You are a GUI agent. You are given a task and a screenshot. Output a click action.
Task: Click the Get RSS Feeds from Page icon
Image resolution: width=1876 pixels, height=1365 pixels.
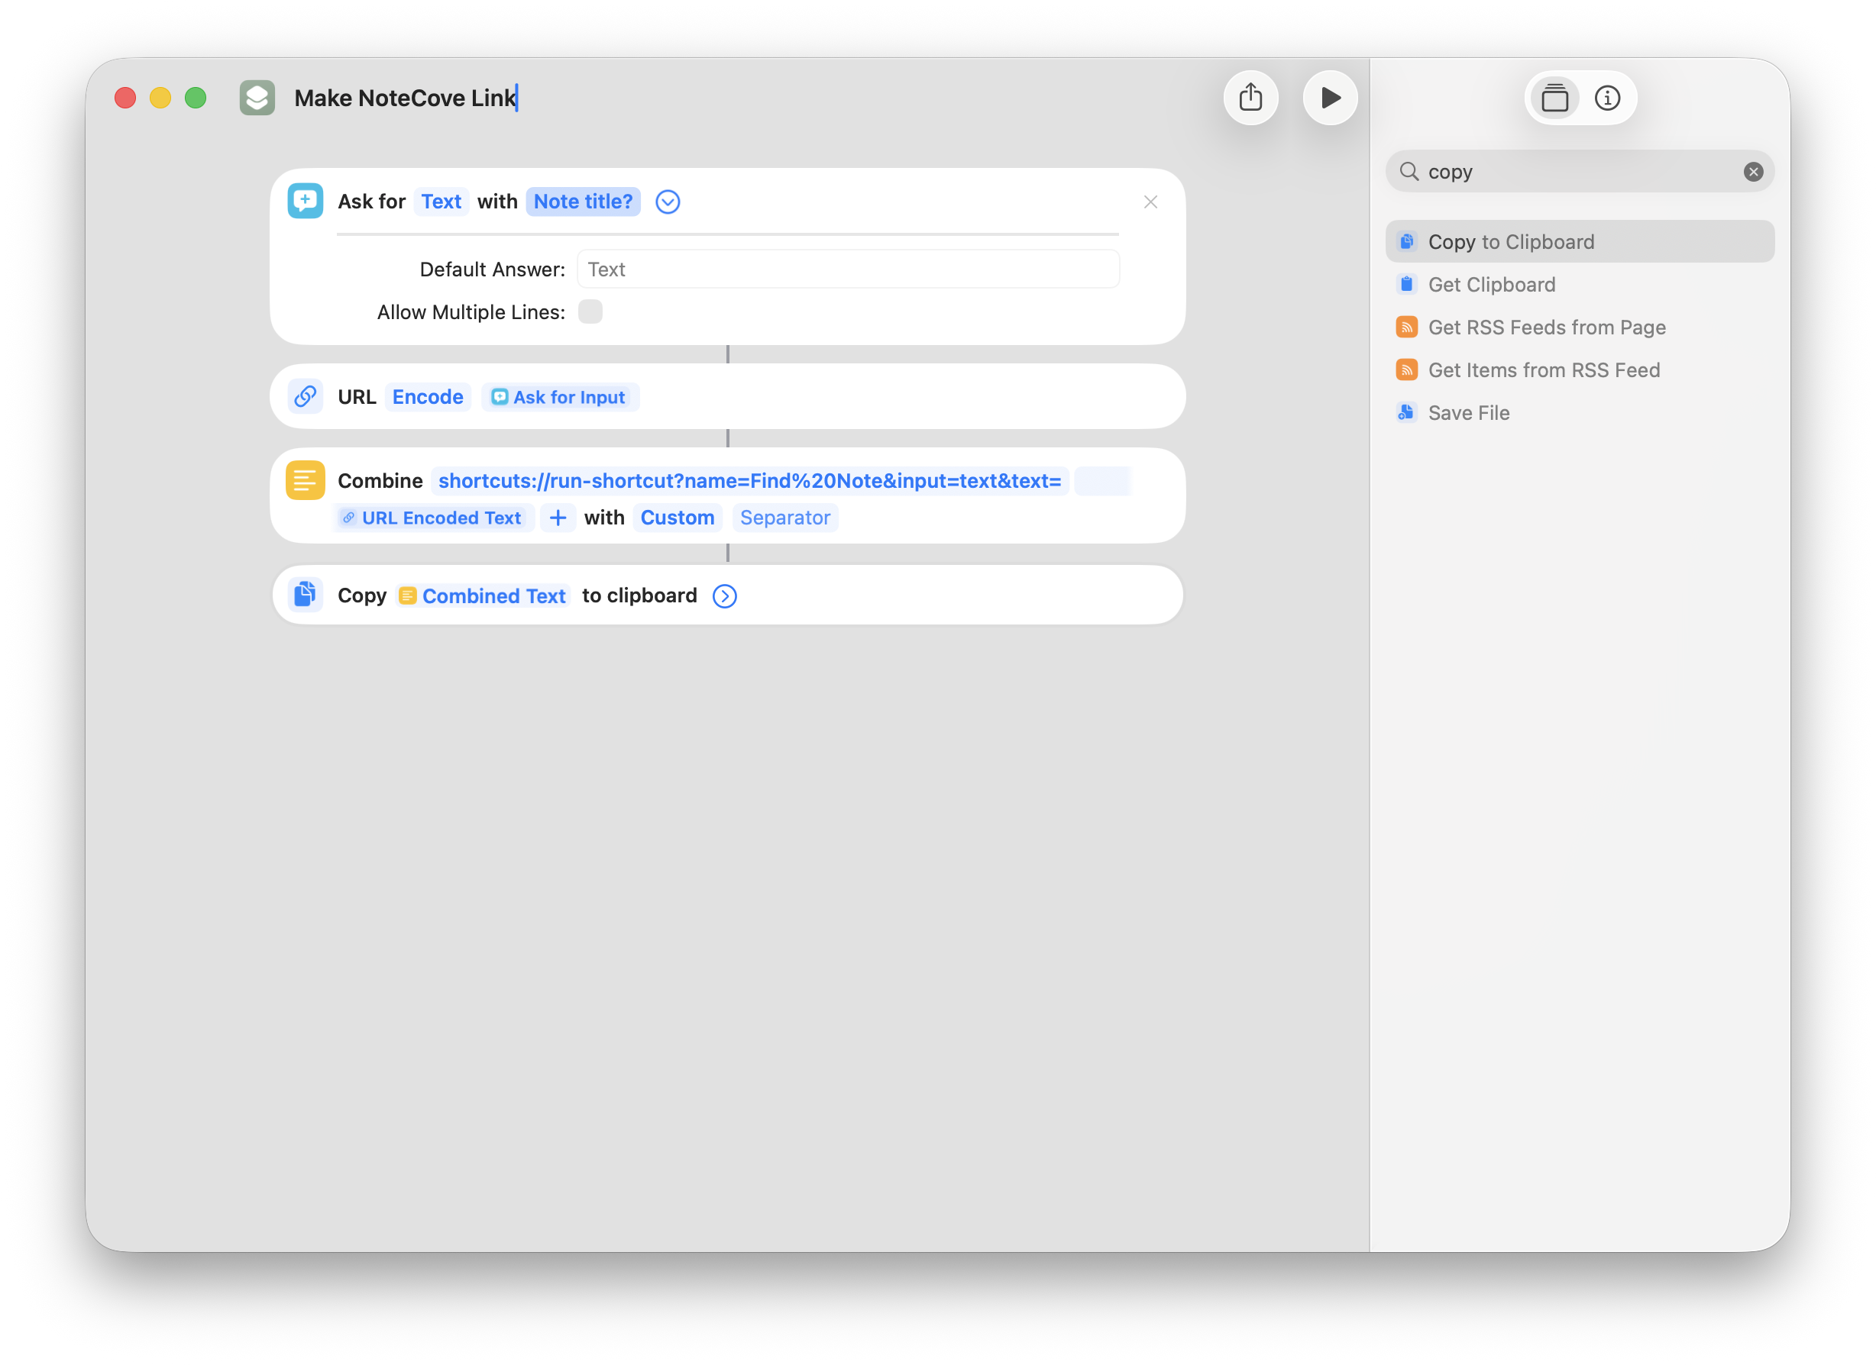pyautogui.click(x=1406, y=328)
